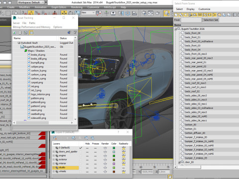
Task: Toggle Hide for studio layer
Action: point(87,168)
